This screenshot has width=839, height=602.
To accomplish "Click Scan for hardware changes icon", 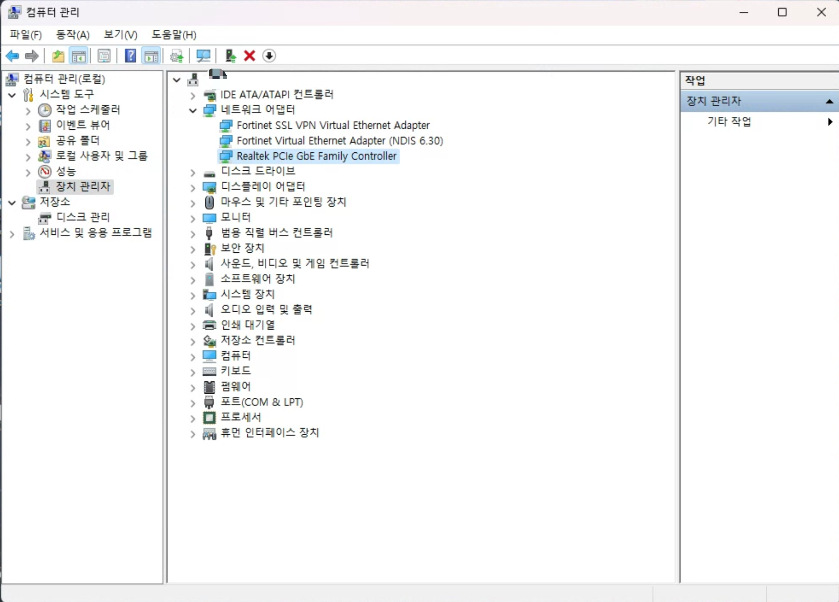I will pyautogui.click(x=203, y=56).
